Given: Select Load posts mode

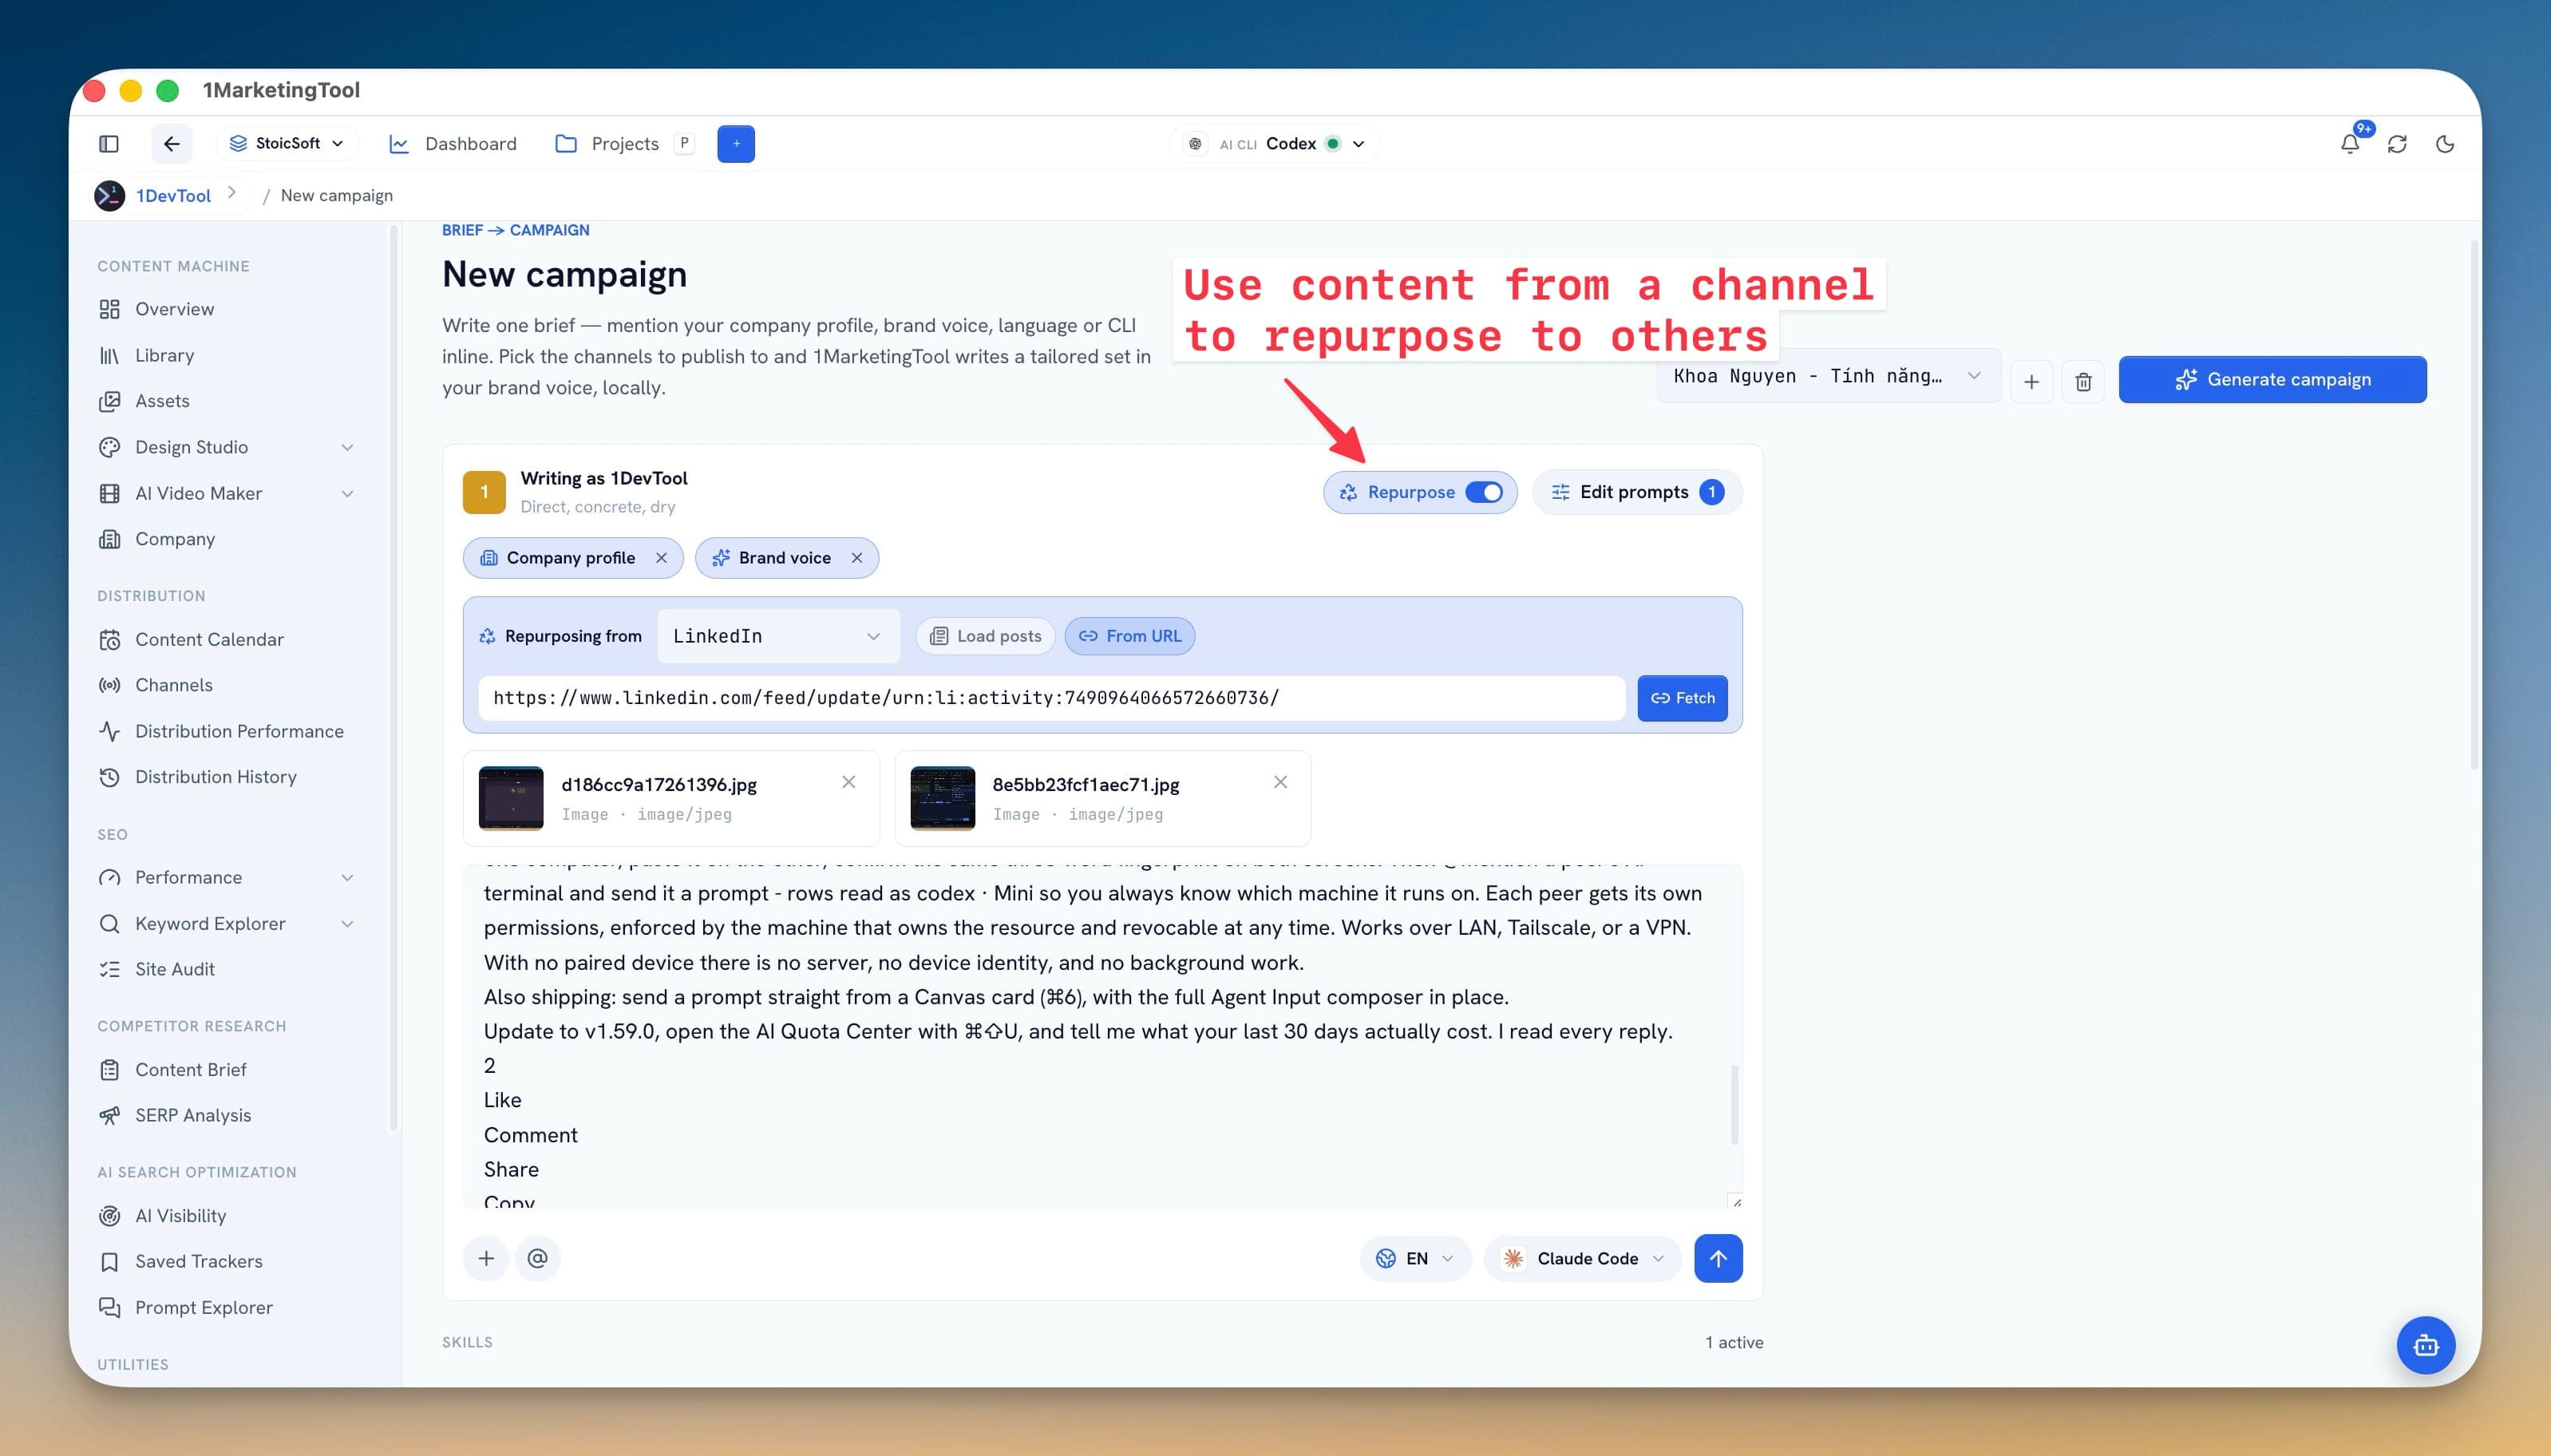Looking at the screenshot, I should [x=986, y=636].
